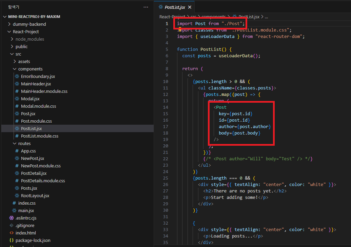Click the useLoaderData import name on line 3
Screen dimensions: 351x247
pyautogui.click(x=217, y=37)
